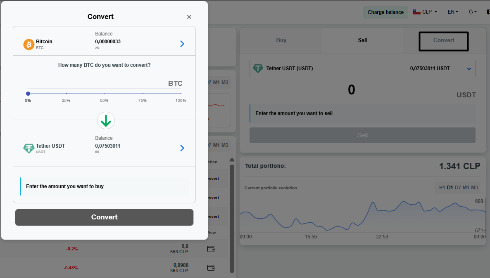This screenshot has width=490, height=278.
Task: Set slider to 75% mark
Action: pos(143,94)
